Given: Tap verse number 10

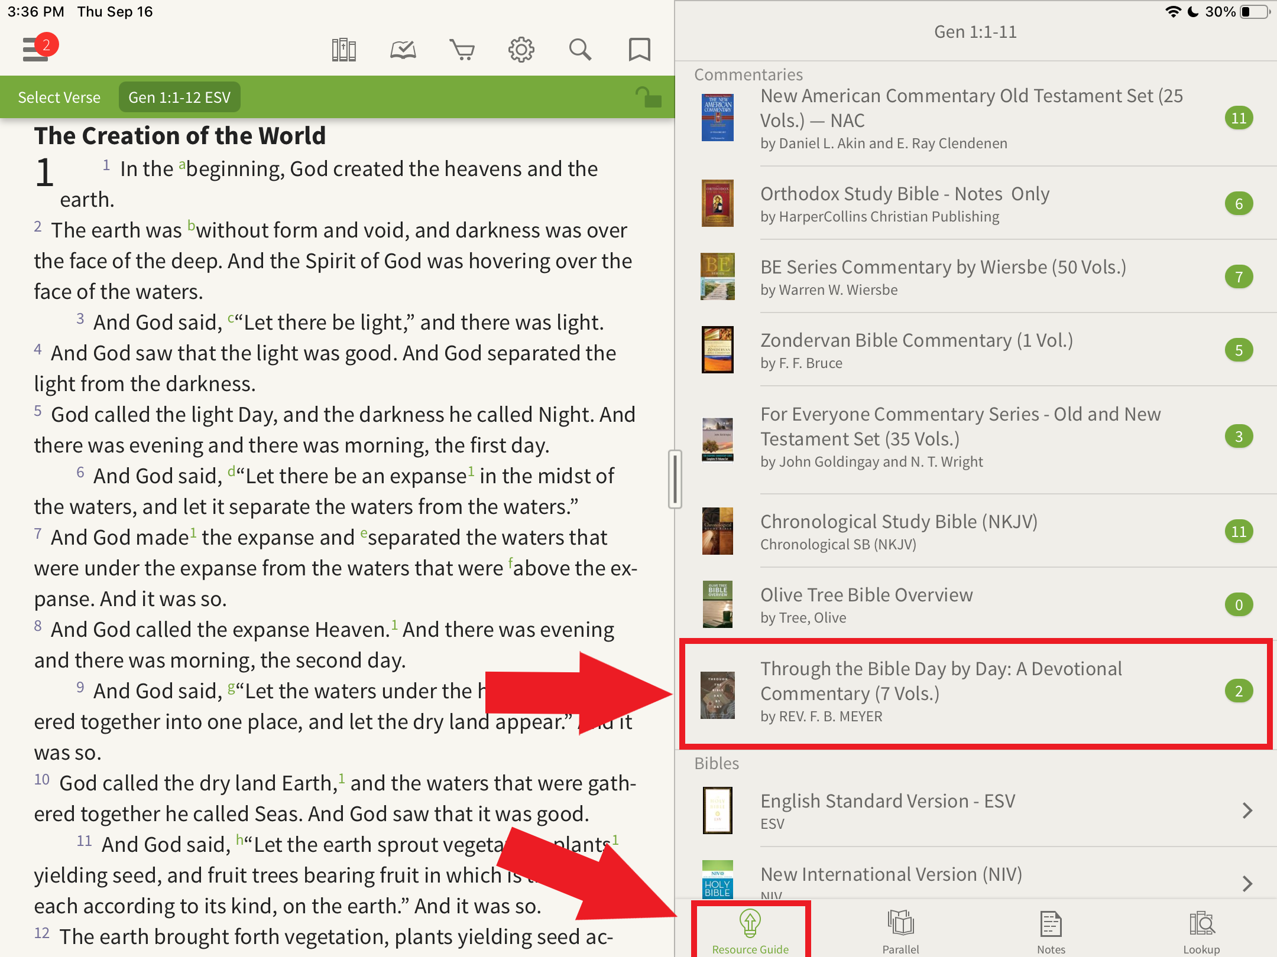Looking at the screenshot, I should coord(42,780).
